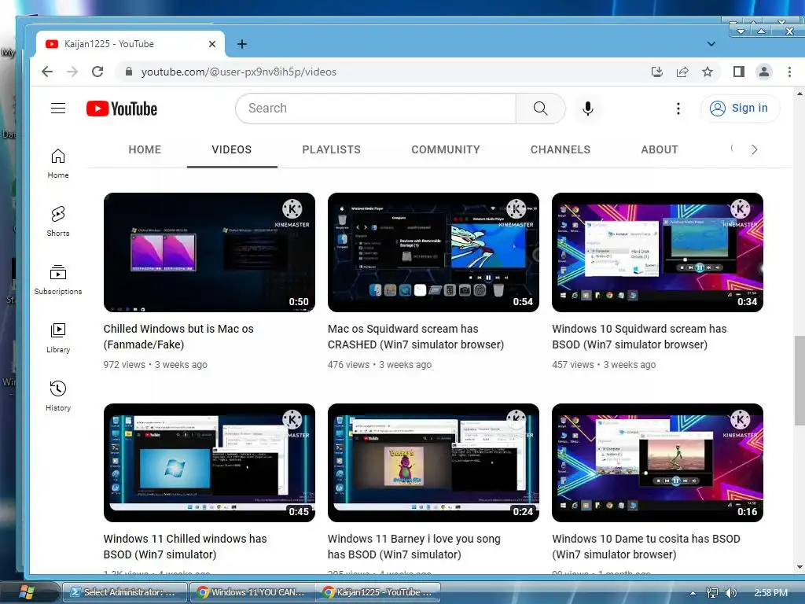The image size is (805, 604).
Task: Open the CHANNELS tab
Action: [x=560, y=149]
